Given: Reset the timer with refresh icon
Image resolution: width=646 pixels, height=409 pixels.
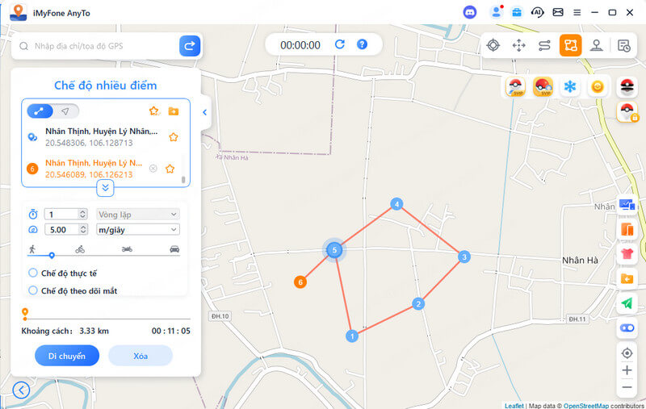Looking at the screenshot, I should pyautogui.click(x=339, y=44).
